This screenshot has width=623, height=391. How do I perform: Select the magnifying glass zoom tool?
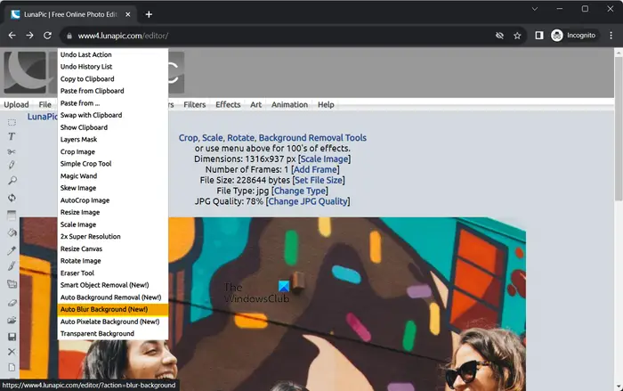[12, 181]
